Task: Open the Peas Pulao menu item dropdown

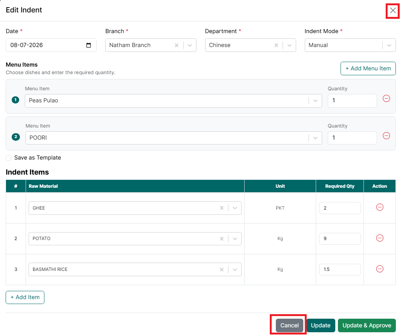Action: pyautogui.click(x=316, y=100)
